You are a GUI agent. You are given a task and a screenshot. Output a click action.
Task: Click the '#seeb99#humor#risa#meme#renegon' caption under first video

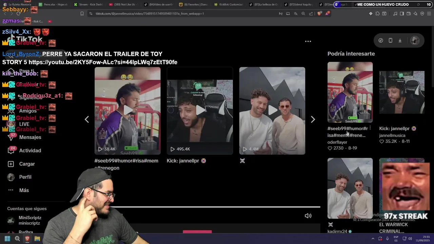click(x=126, y=164)
